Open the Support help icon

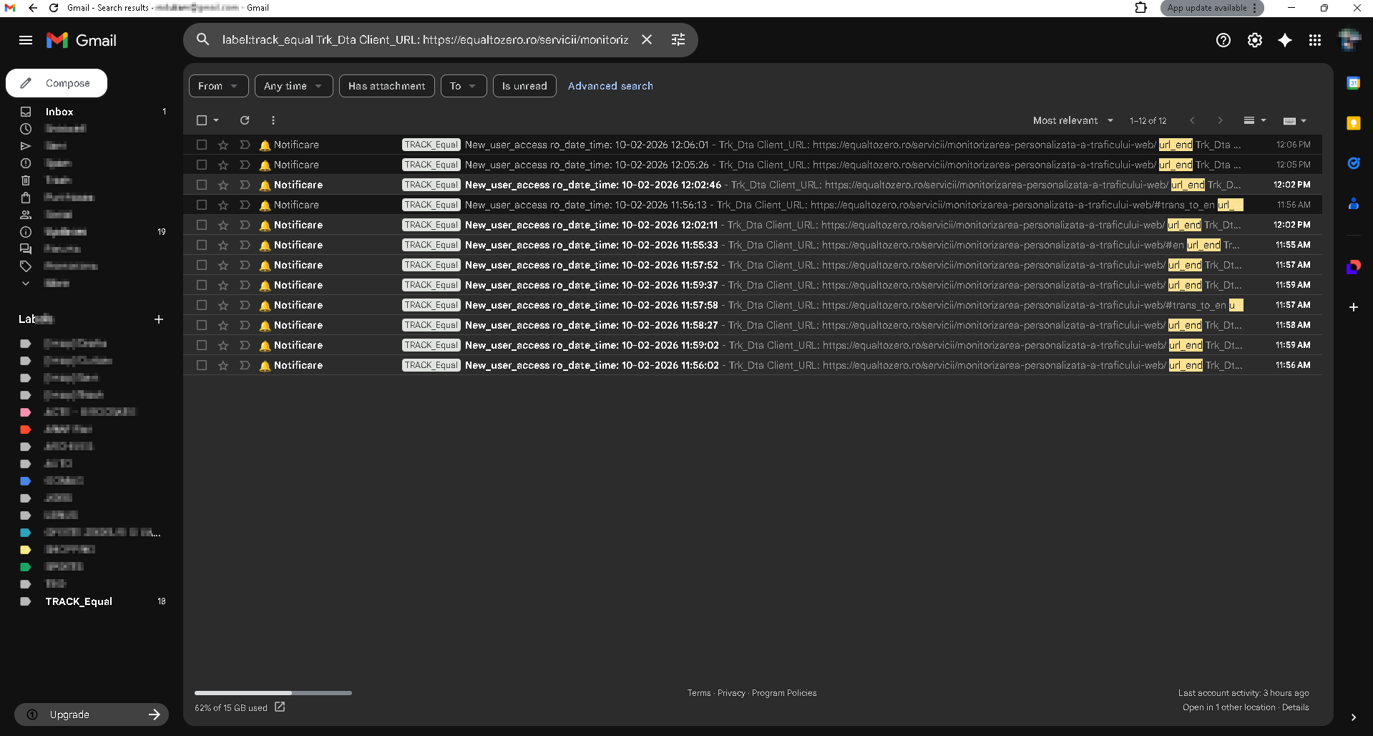pos(1223,40)
